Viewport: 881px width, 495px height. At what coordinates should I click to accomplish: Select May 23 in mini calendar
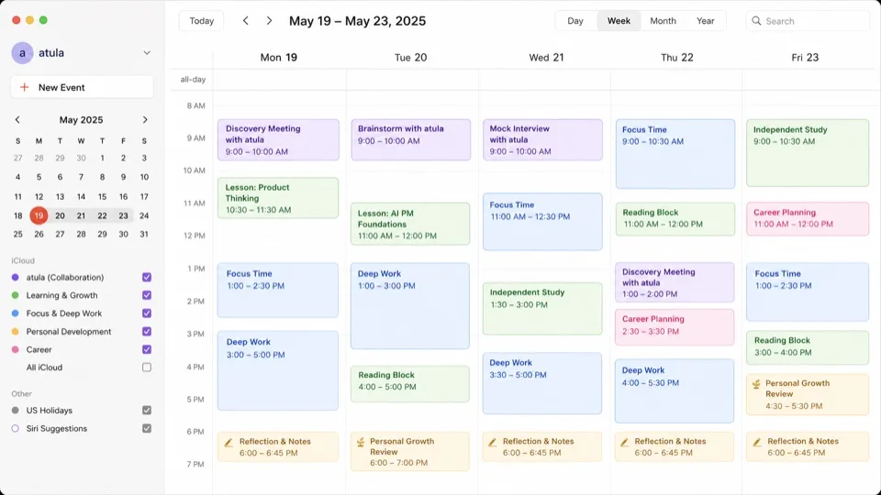click(123, 215)
